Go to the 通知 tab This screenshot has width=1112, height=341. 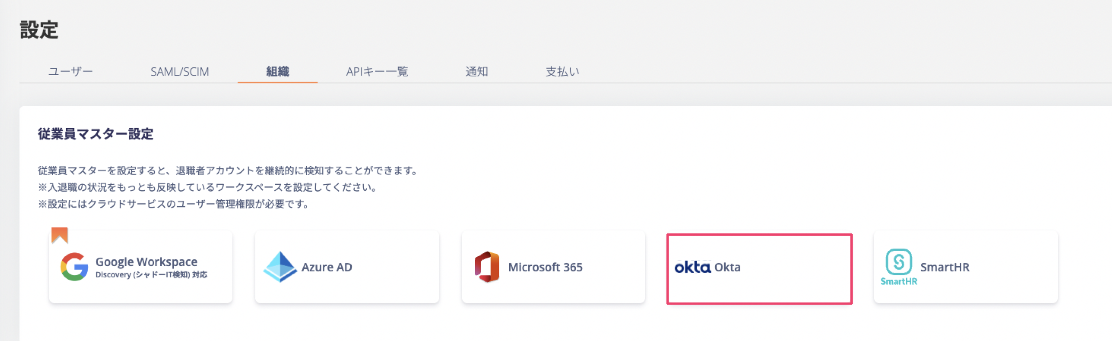point(477,72)
